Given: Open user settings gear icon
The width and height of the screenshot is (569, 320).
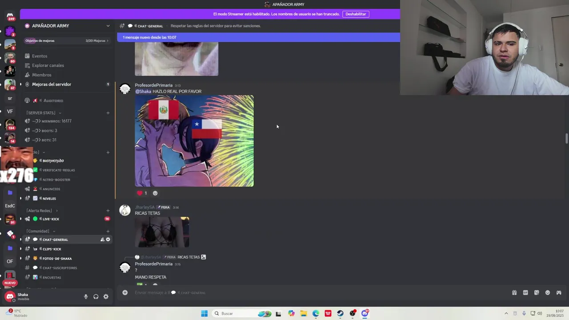Looking at the screenshot, I should [106, 296].
